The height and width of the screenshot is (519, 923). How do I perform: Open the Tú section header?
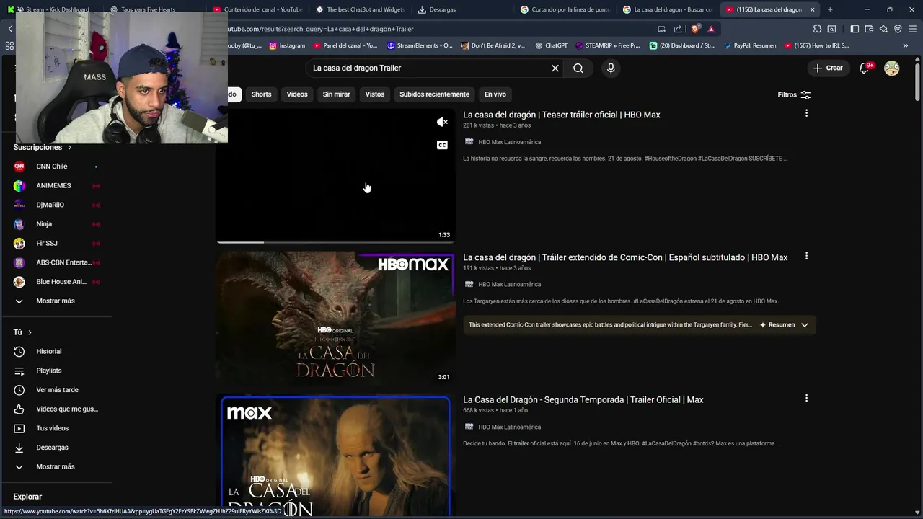tap(22, 332)
